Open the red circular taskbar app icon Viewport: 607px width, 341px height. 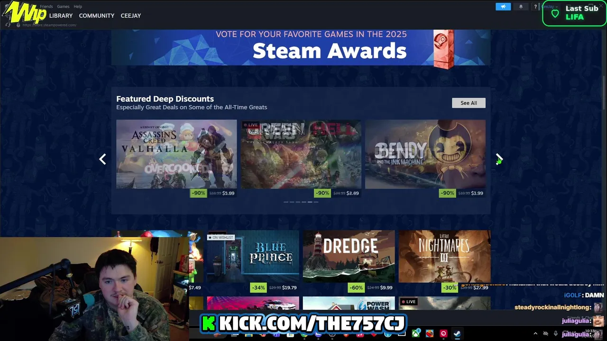443,333
